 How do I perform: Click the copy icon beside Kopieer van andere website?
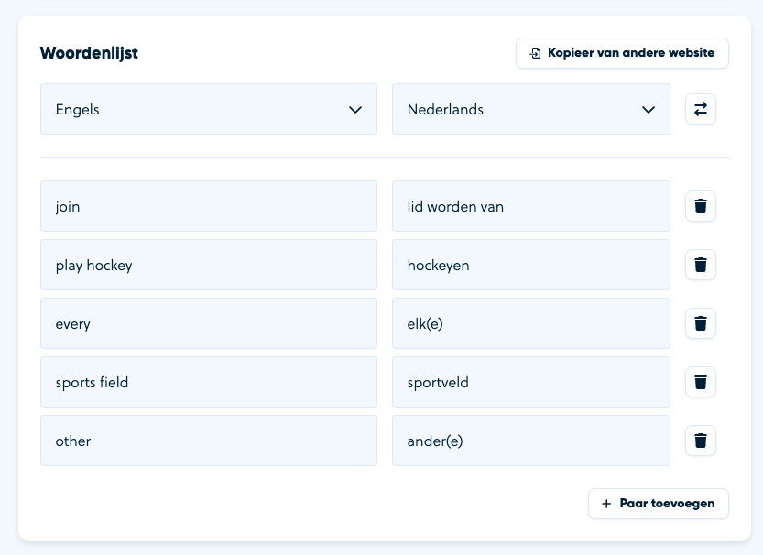(x=535, y=52)
